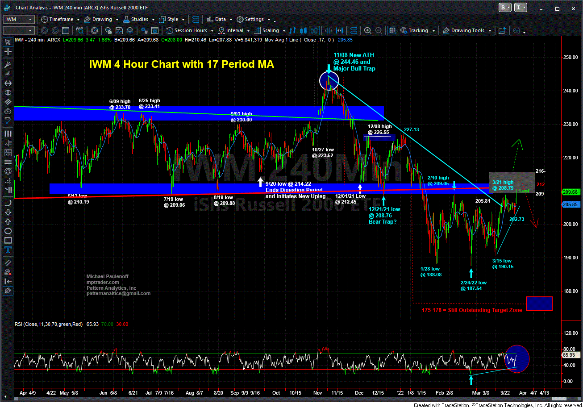Click the mptrader.com text on chart
The height and width of the screenshot is (408, 583).
[103, 283]
